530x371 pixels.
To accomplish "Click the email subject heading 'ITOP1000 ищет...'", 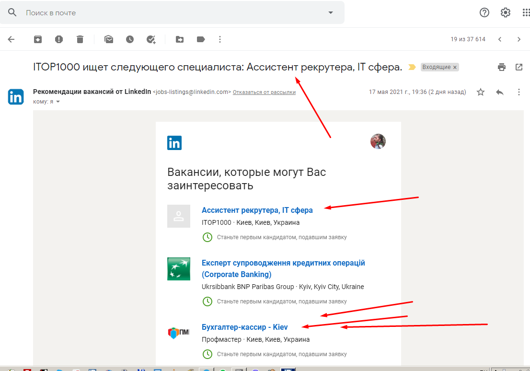I will 218,67.
